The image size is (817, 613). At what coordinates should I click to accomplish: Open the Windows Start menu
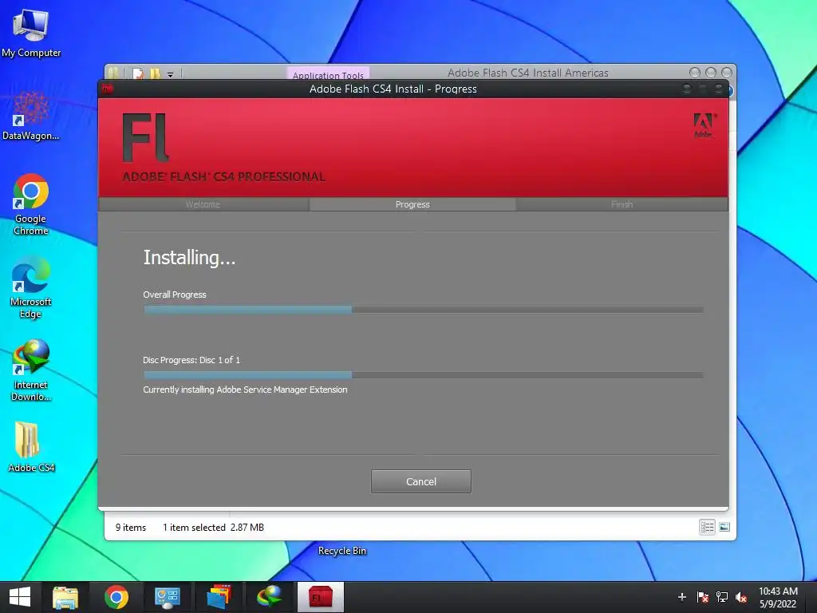(x=20, y=597)
